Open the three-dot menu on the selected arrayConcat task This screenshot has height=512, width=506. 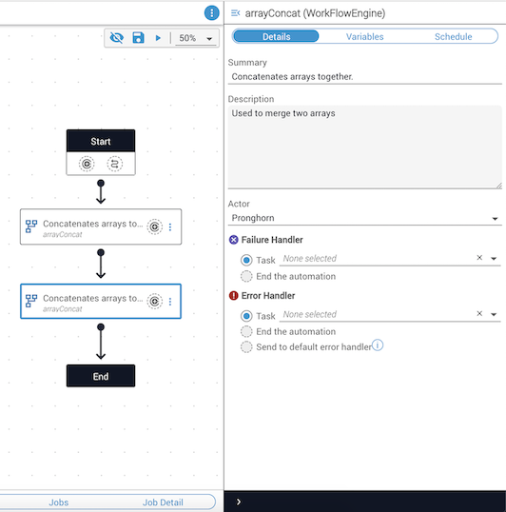pyautogui.click(x=170, y=302)
